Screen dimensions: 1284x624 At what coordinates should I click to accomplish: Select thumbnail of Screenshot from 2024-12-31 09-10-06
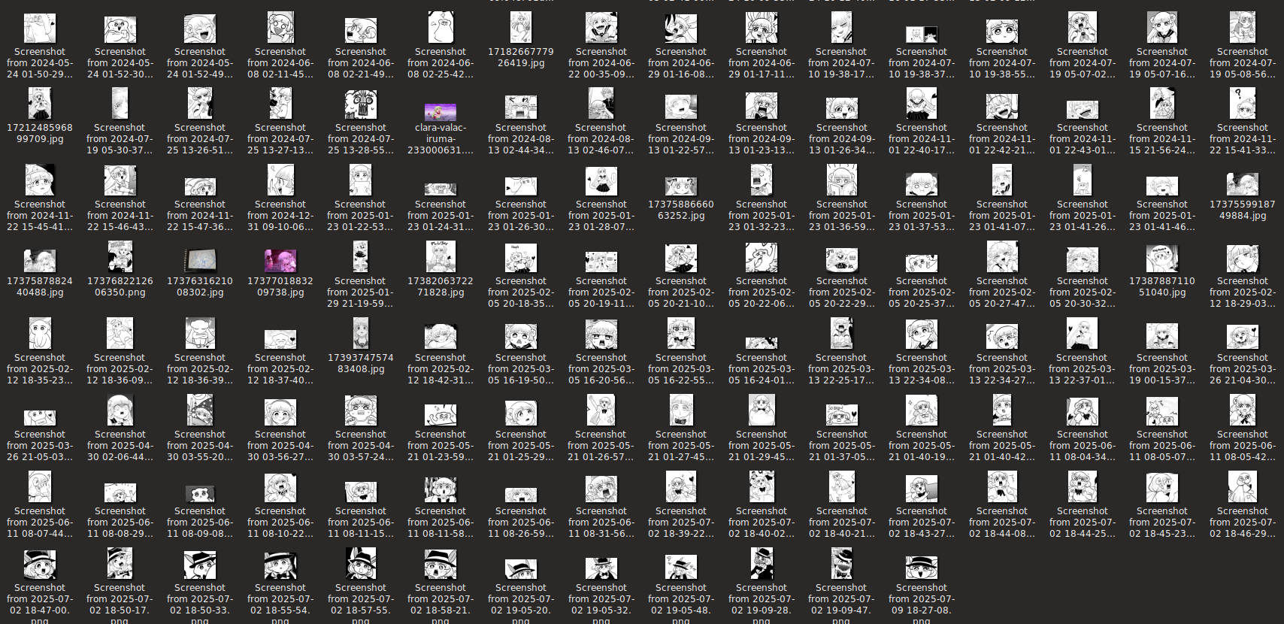[x=280, y=180]
